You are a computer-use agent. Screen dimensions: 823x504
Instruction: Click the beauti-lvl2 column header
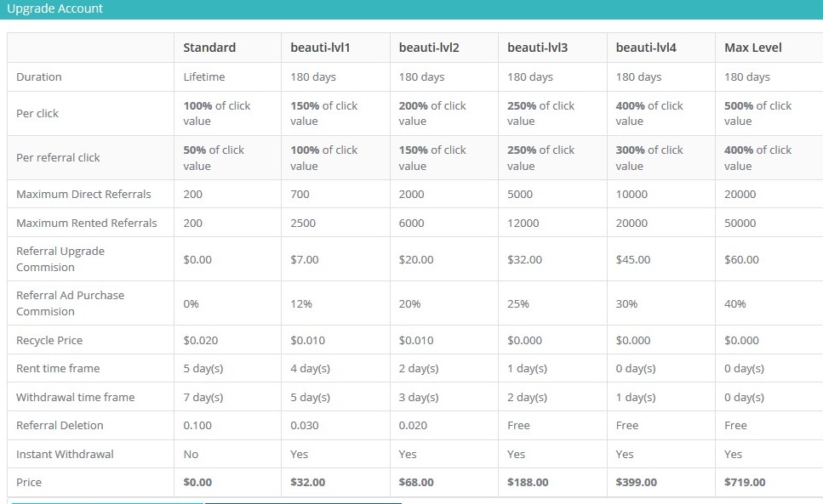(429, 48)
